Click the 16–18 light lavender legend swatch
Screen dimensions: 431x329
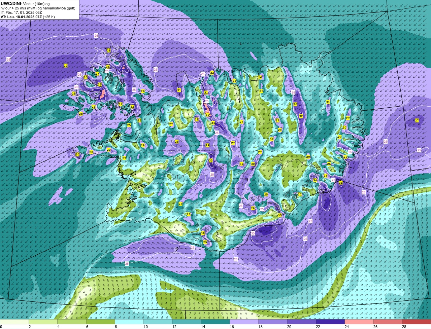click(244, 322)
